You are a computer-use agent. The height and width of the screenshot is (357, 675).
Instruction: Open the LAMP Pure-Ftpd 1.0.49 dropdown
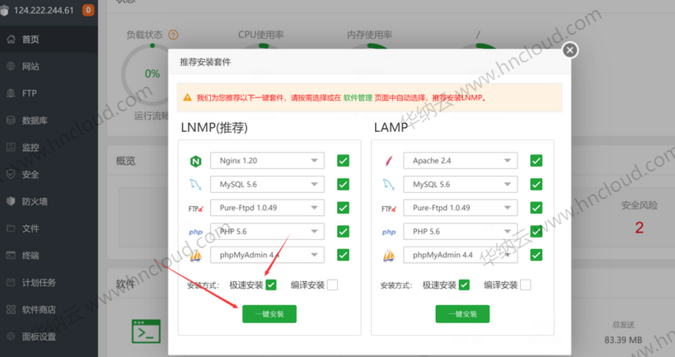click(461, 208)
